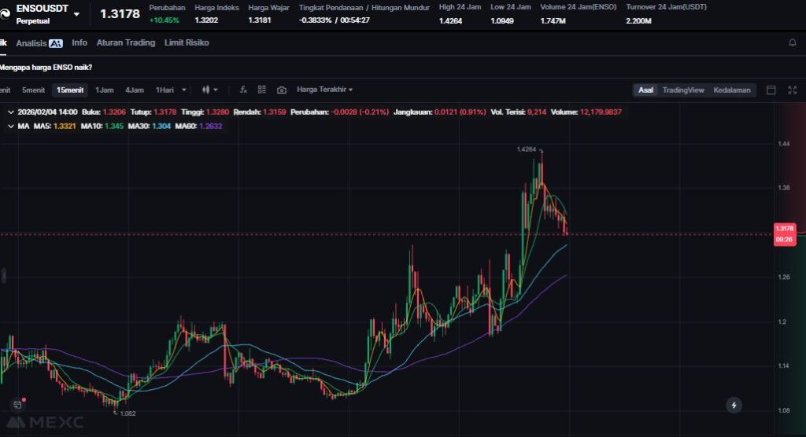The image size is (806, 437).
Task: Click the chart layout grid icon
Action: pos(262,90)
